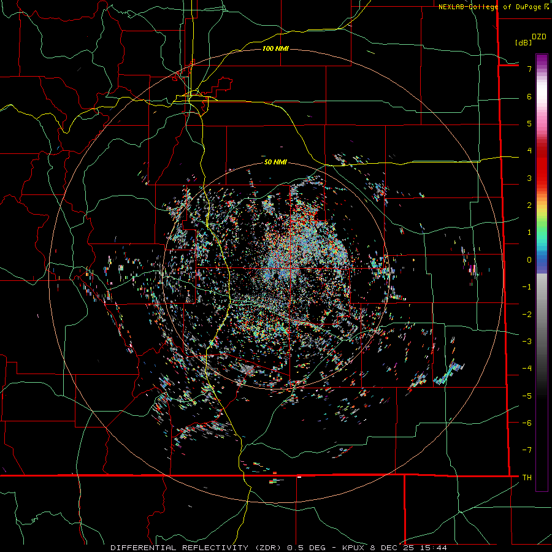The width and height of the screenshot is (552, 552).
Task: Click the -4 value on the dB scale
Action: pyautogui.click(x=527, y=369)
